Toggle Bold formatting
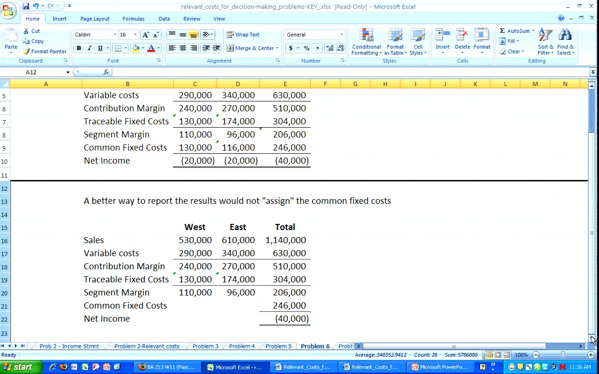This screenshot has height=374, width=599. [79, 48]
